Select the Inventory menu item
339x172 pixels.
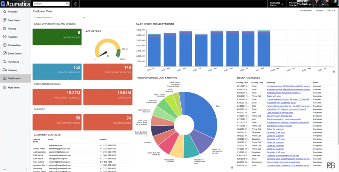click(15, 70)
